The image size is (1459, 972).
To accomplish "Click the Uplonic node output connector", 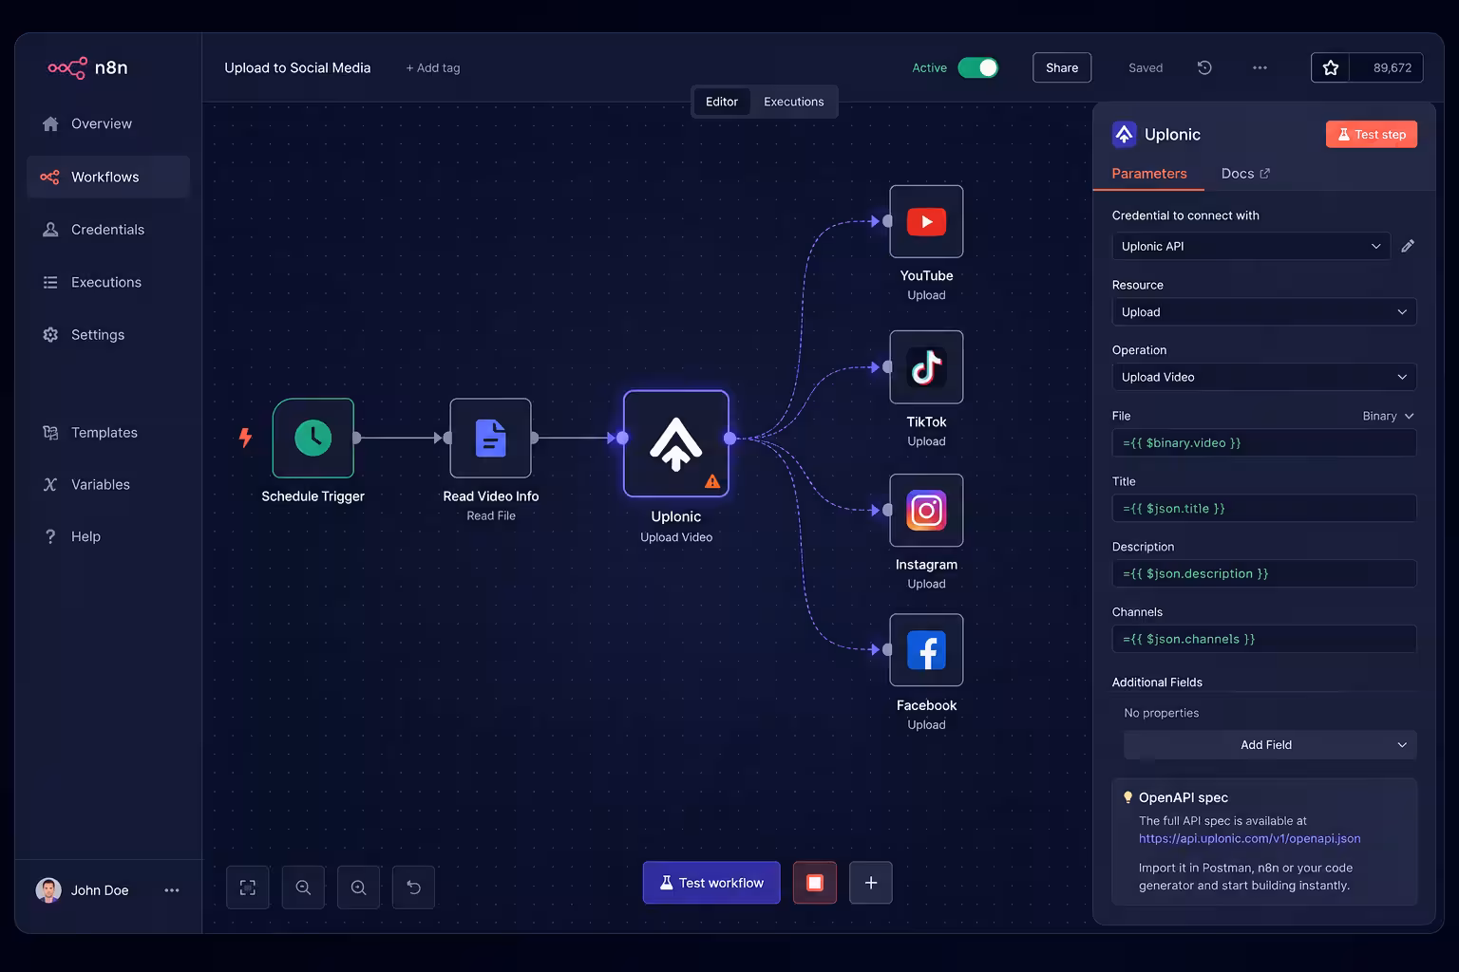I will point(729,438).
